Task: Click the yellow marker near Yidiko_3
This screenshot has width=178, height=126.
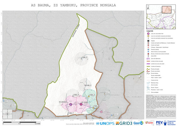Action: [x=93, y=108]
